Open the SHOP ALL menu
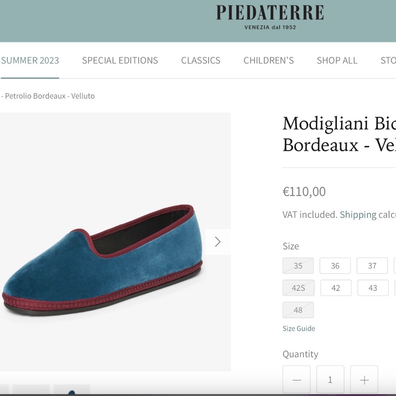The height and width of the screenshot is (396, 396). coord(337,60)
